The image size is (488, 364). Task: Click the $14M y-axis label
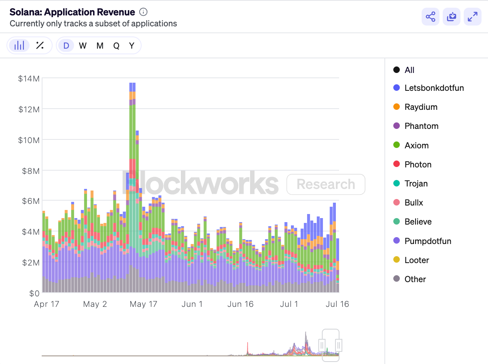pyautogui.click(x=29, y=79)
